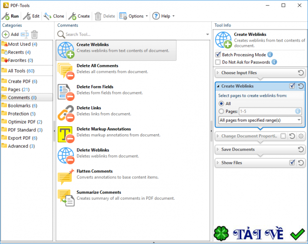Image resolution: width=308 pixels, height=244 pixels.
Task: Click the search magnifier icon
Action: tap(61, 35)
